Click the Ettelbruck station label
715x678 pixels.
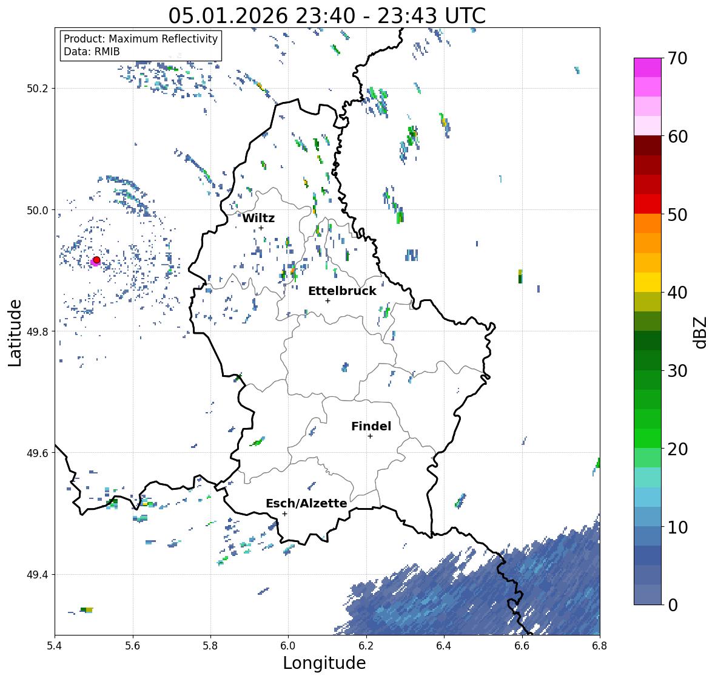tap(342, 291)
